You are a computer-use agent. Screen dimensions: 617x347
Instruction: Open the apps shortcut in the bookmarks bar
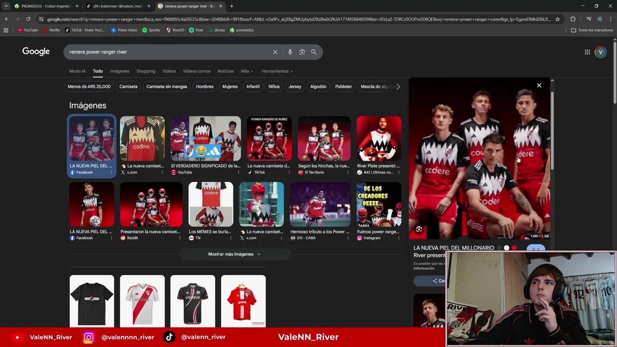click(6, 30)
